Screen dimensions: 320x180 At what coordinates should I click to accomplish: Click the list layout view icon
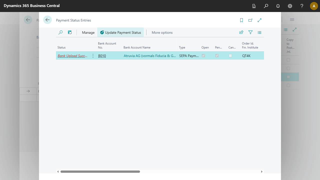tap(259, 32)
